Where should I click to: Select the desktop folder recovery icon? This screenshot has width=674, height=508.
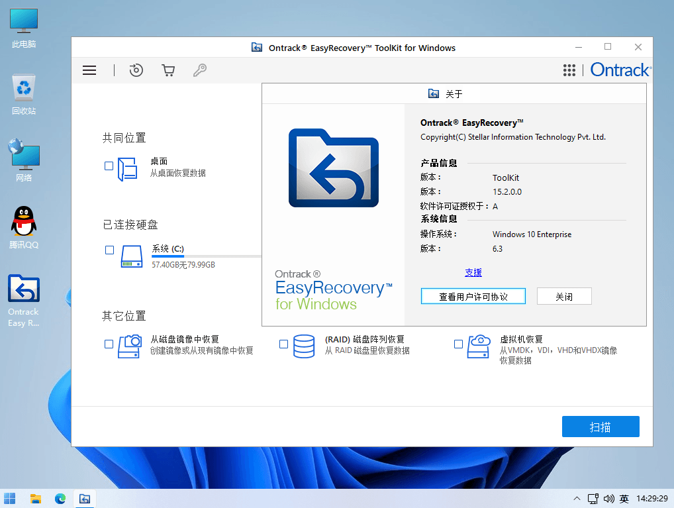tap(128, 169)
